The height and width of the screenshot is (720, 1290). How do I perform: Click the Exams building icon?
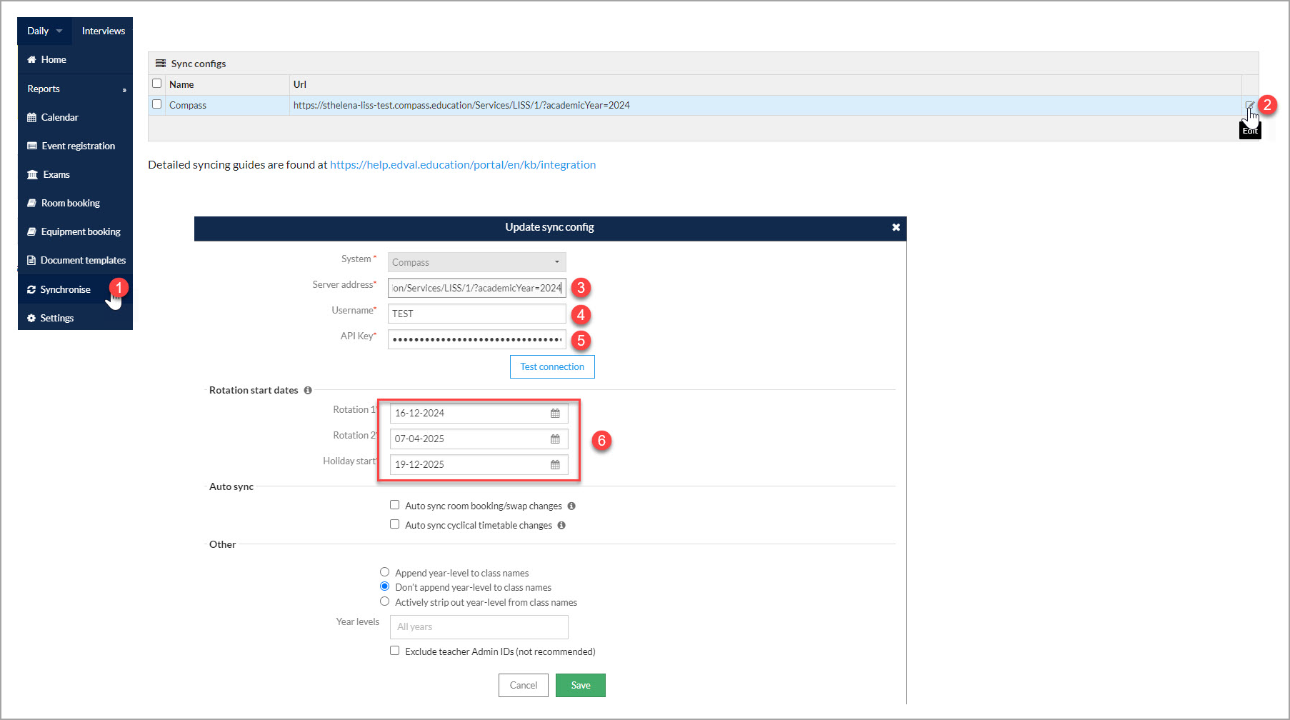32,175
